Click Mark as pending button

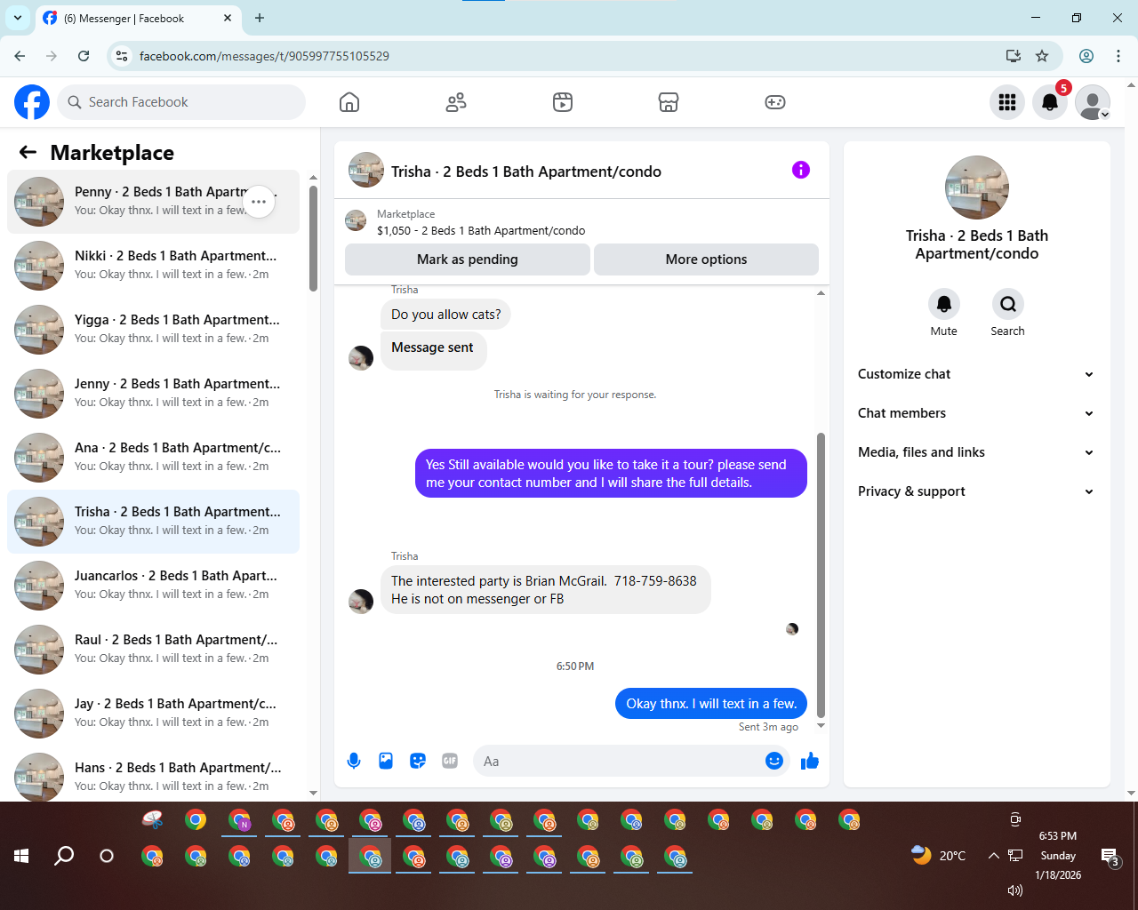[468, 259]
